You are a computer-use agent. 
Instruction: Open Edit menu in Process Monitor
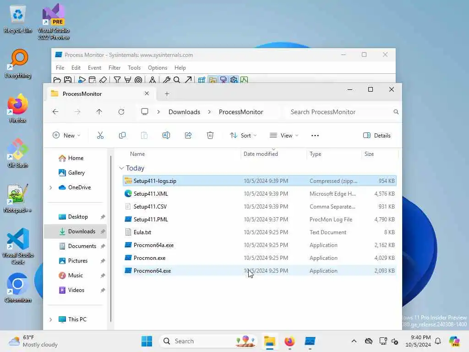(x=76, y=68)
